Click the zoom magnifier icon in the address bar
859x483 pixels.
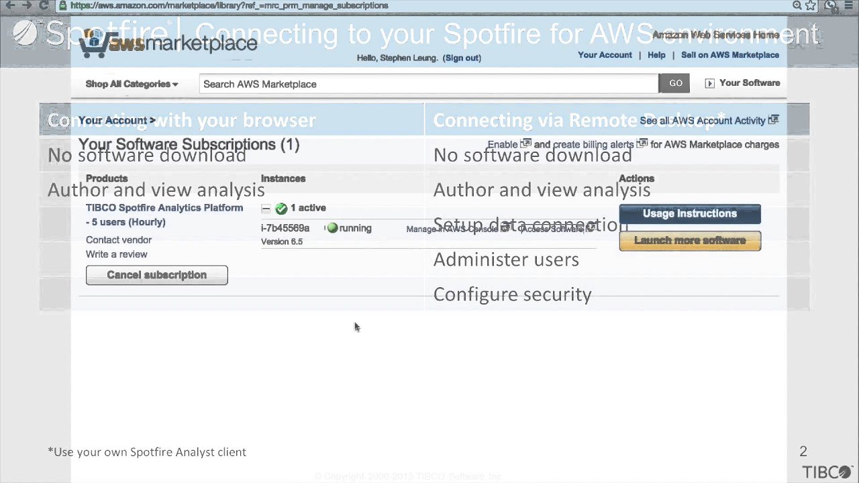coord(797,5)
